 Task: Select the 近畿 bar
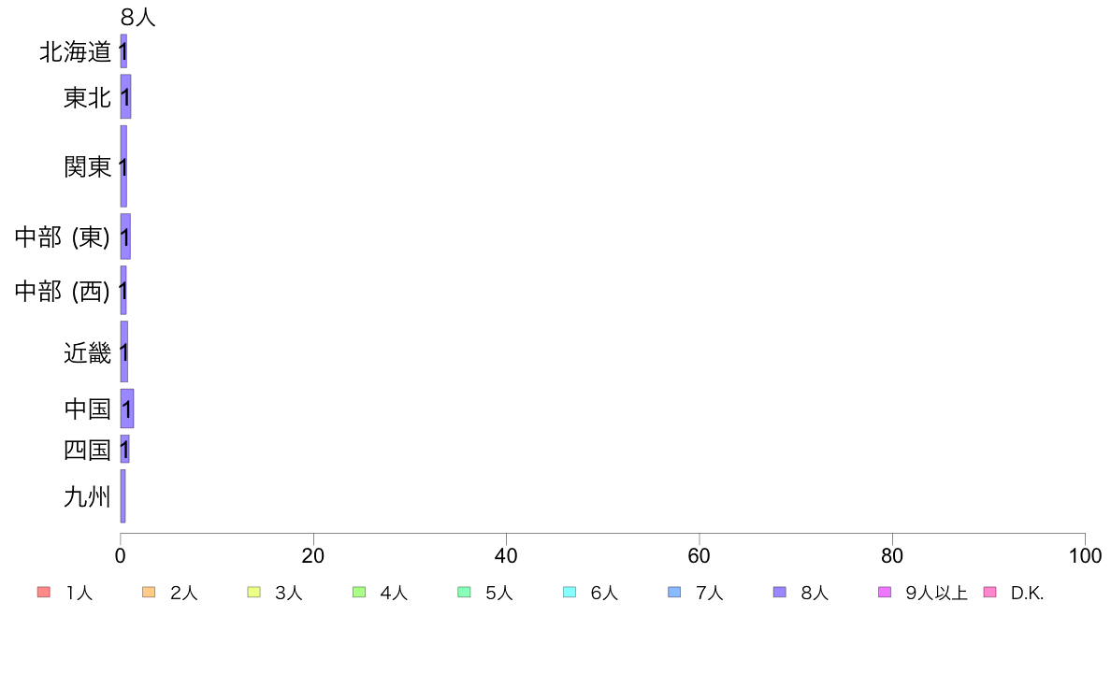124,351
